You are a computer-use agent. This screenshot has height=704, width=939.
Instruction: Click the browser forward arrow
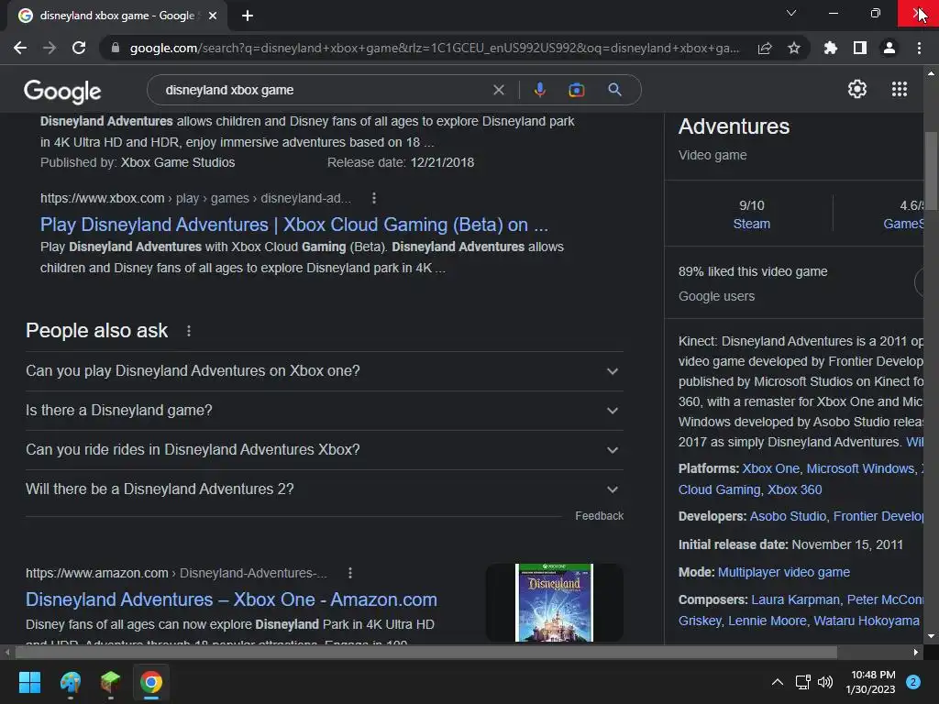click(50, 48)
